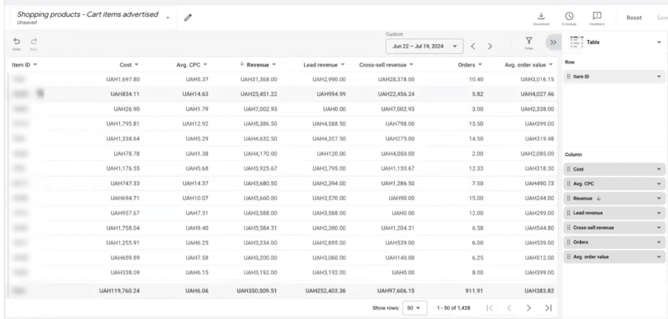Open the Avg. order value column chip

614,256
